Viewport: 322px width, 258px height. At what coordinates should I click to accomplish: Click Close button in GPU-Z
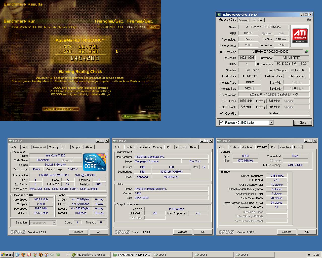[x=303, y=123]
